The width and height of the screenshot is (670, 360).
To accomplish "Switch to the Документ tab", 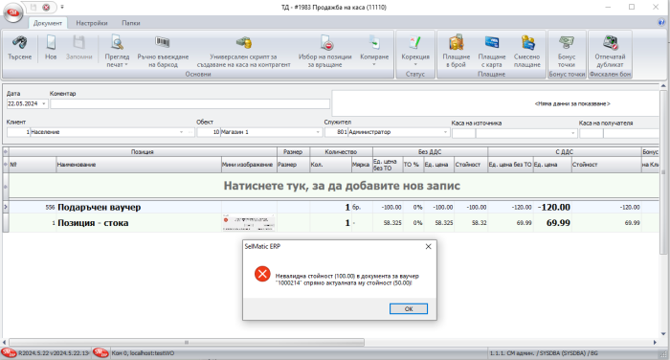I will point(48,23).
